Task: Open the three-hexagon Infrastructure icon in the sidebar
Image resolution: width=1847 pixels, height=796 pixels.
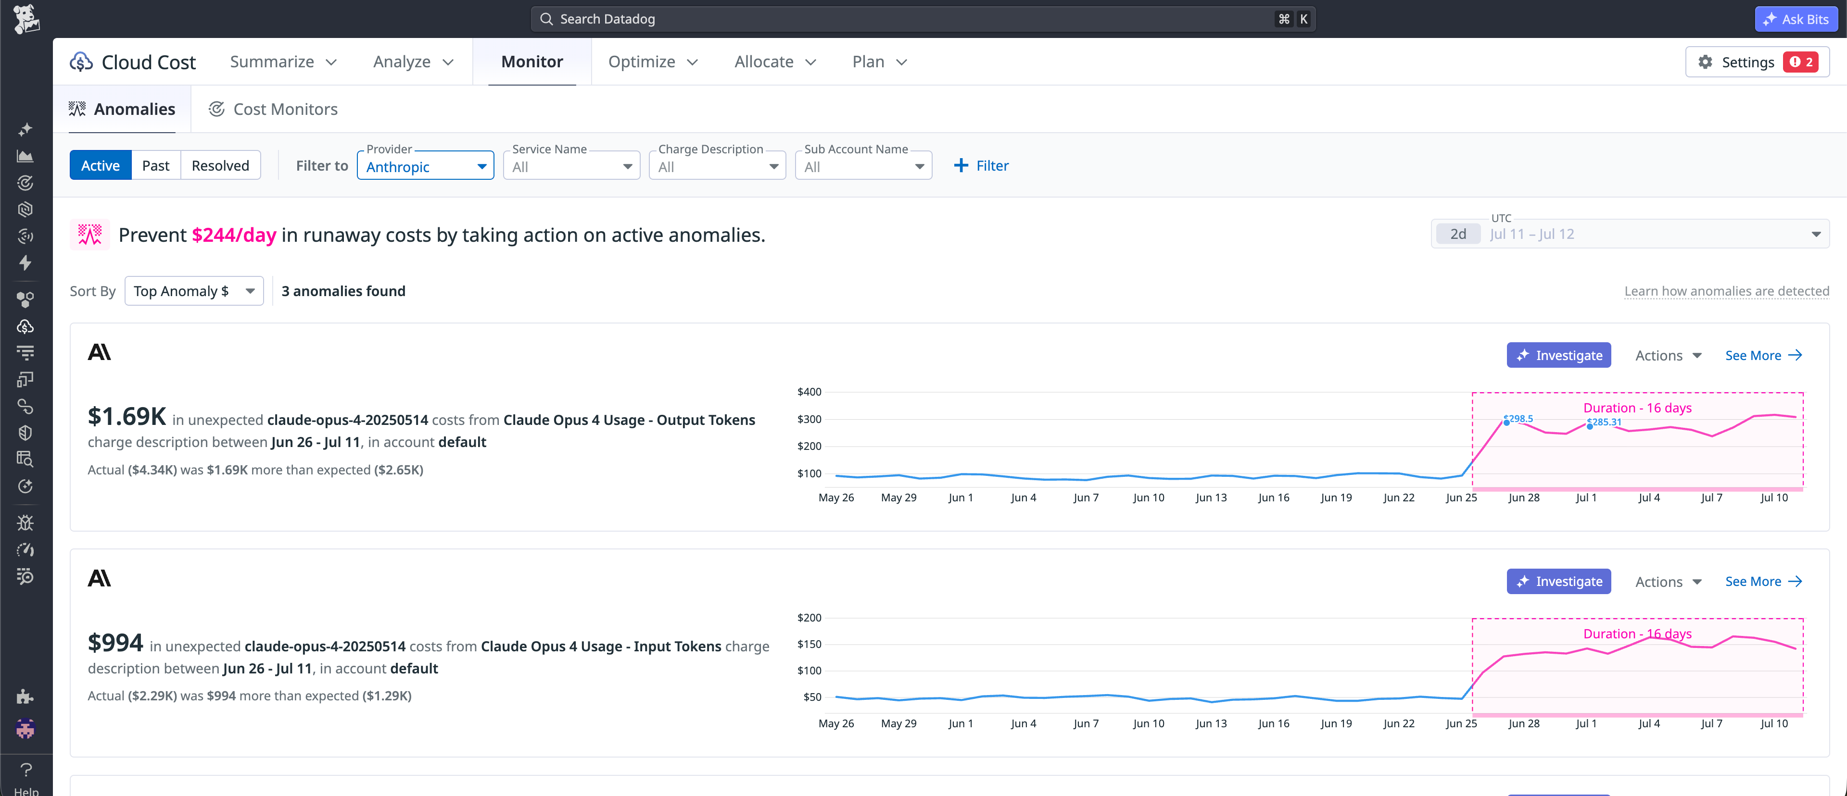Action: 25,299
